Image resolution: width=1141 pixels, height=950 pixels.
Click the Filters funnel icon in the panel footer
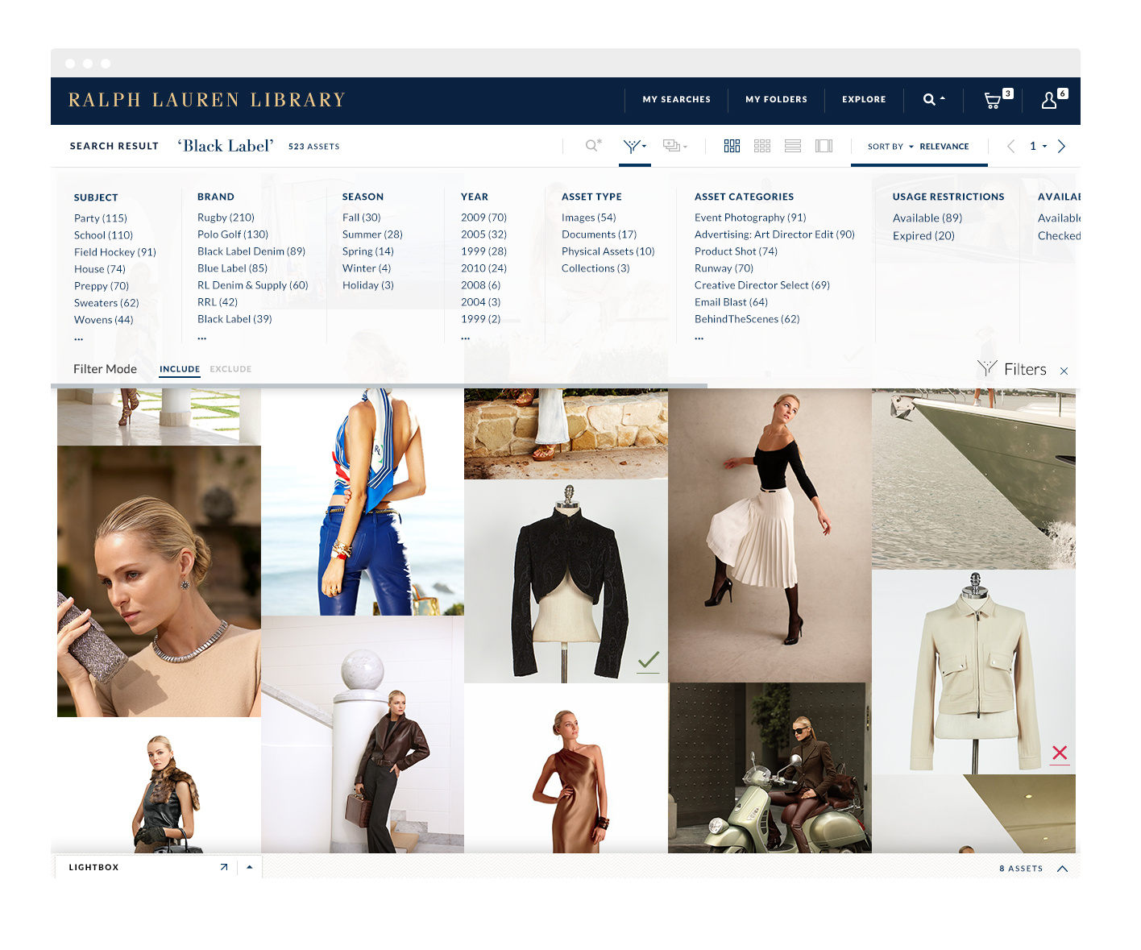(x=987, y=368)
